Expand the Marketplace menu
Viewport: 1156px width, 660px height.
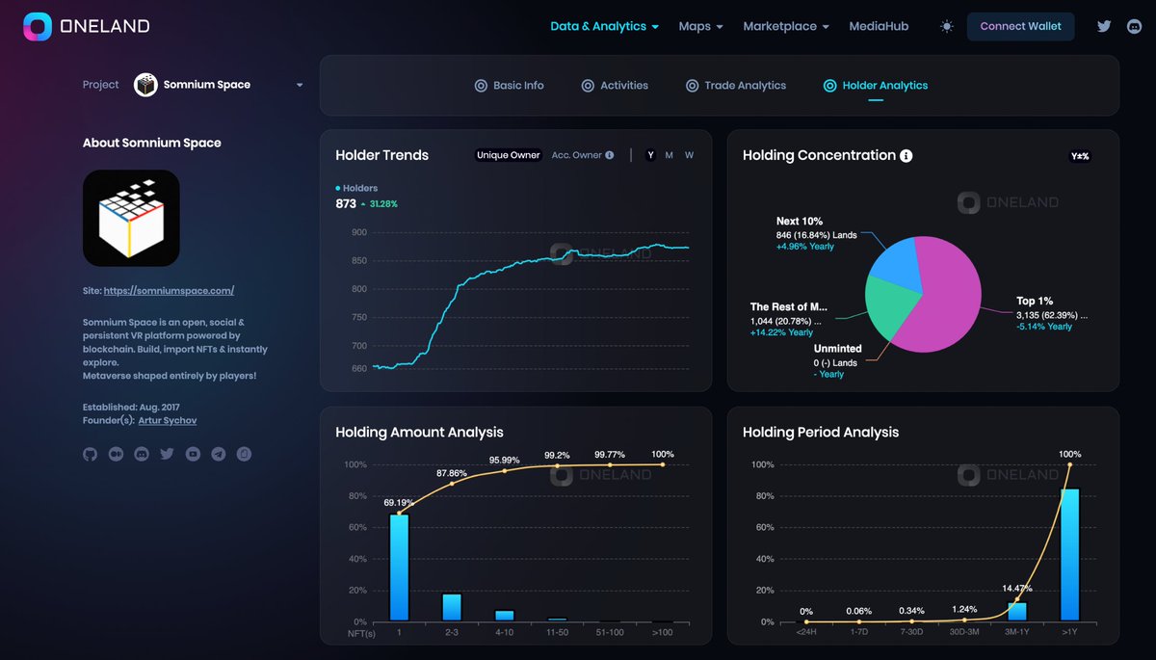coord(785,27)
